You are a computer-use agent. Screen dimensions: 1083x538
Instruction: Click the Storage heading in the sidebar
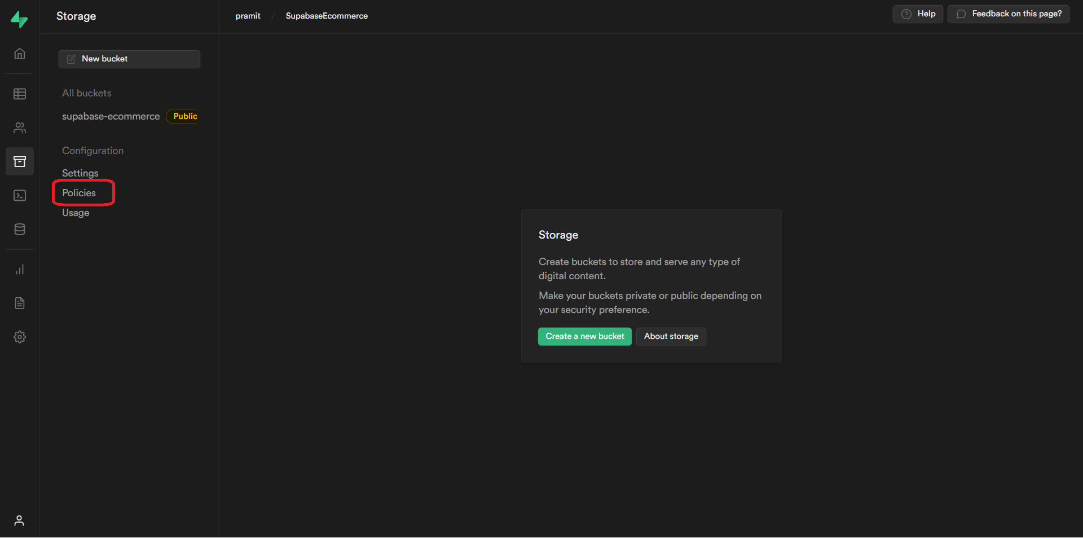(76, 16)
